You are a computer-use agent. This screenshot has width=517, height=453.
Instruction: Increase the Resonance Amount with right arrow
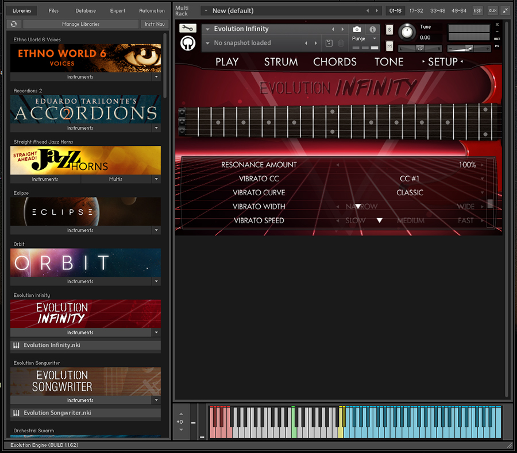(483, 165)
